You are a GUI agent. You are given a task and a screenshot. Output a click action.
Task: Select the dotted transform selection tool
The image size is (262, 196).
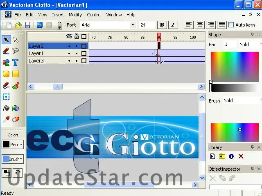tap(6, 97)
